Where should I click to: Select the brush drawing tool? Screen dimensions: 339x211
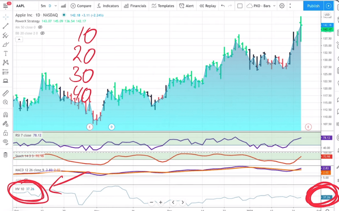(6, 44)
